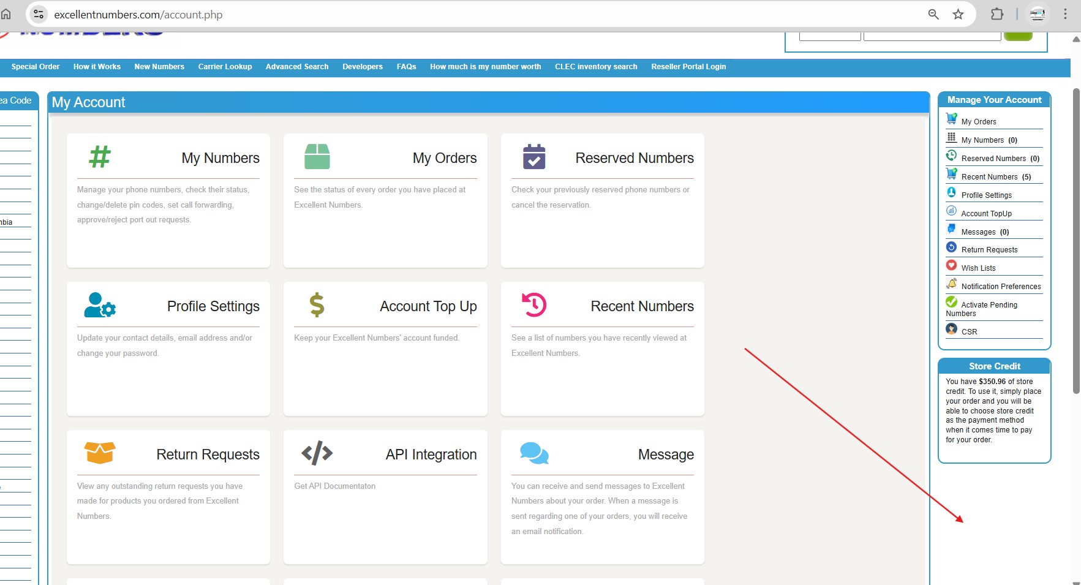Open sidebar link My Orders
Image resolution: width=1081 pixels, height=585 pixels.
pos(979,122)
